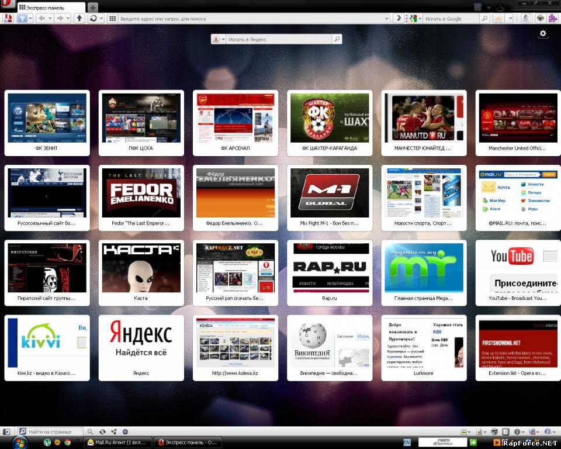The image size is (561, 449).
Task: Open the Яндекс speed dial
Action: 141,348
